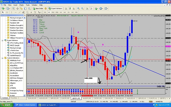Open the File menu
Viewport: 171px width, 107px height.
(x=5, y=5)
